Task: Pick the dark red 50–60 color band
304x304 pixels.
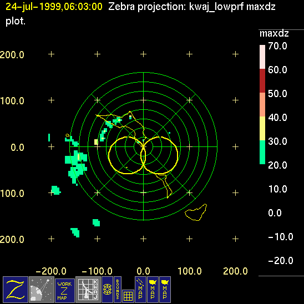Action: [x=262, y=80]
